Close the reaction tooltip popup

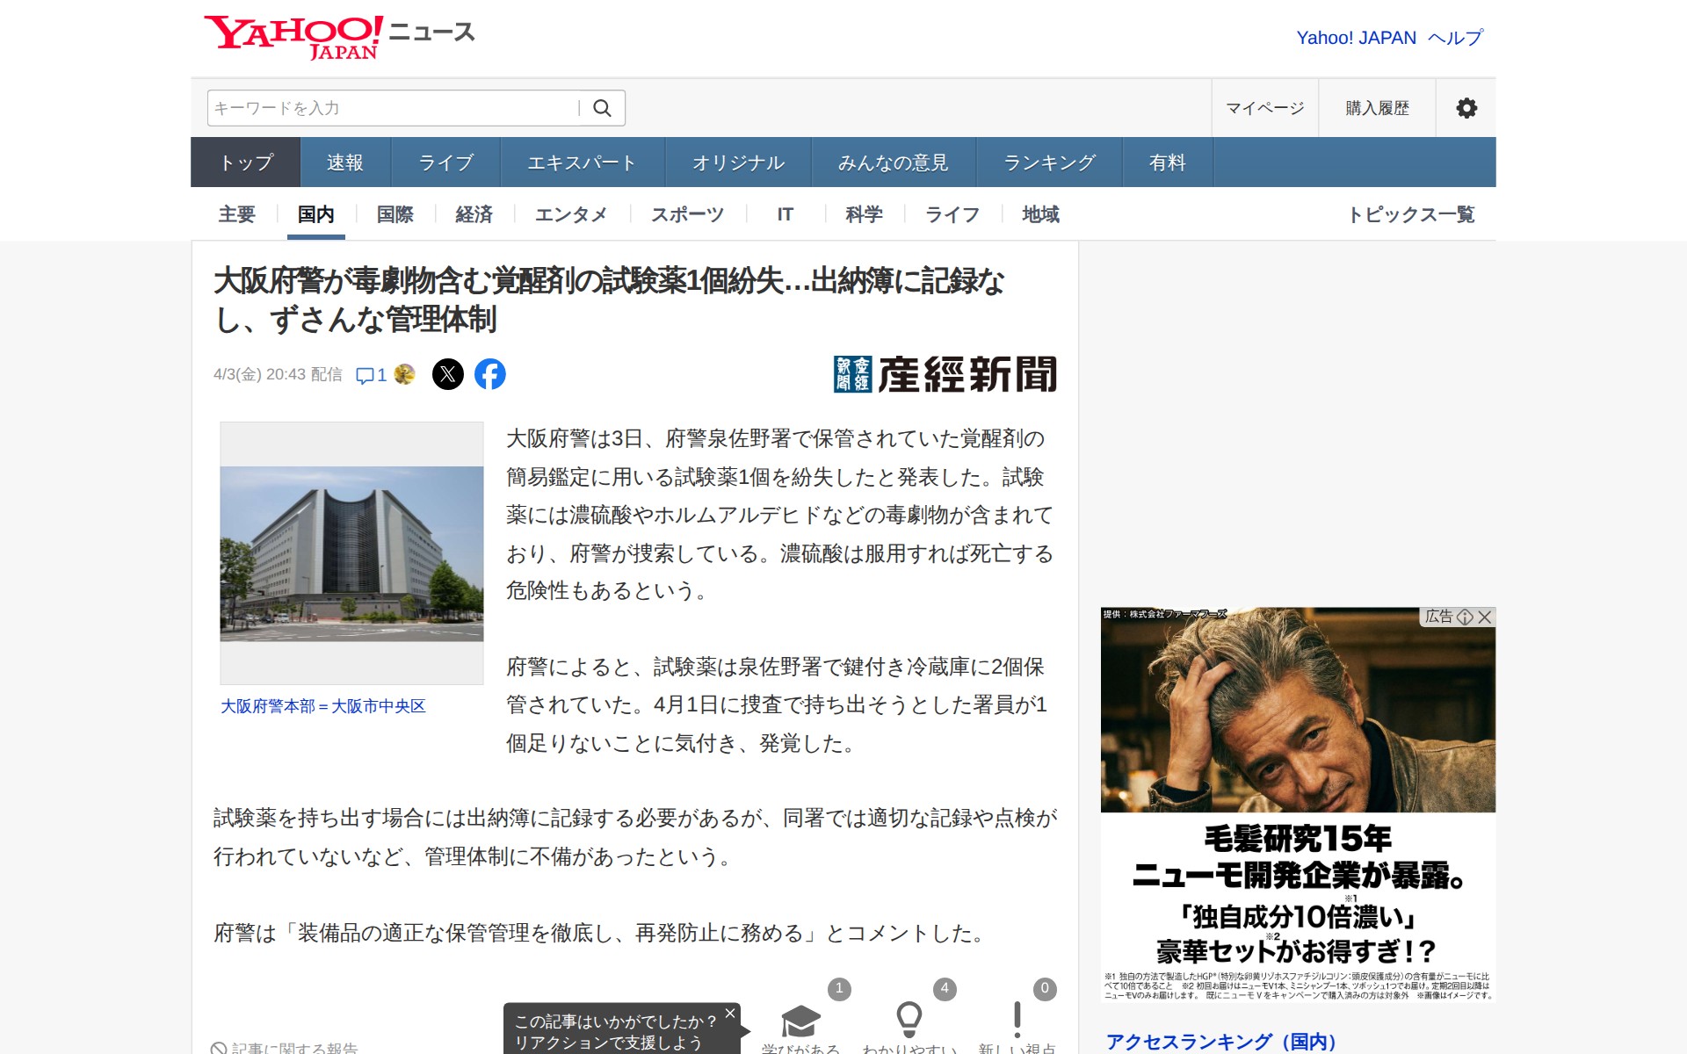729,1014
